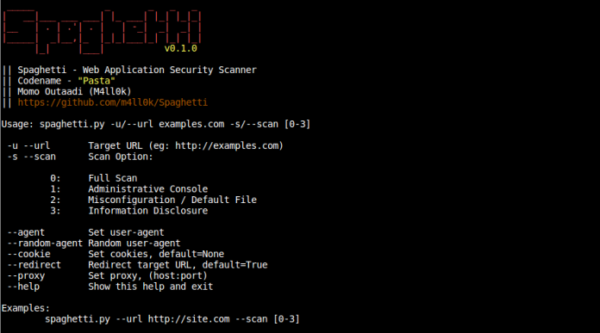Click the Spaghetti ASCII art logo
Viewport: 600px width, 333px height.
(102, 32)
